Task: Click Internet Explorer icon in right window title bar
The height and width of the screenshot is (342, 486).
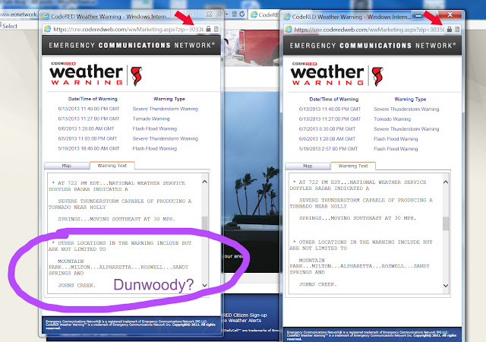Action: pos(287,17)
